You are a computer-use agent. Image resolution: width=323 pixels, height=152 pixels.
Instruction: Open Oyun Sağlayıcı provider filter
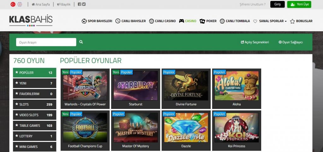[291, 42]
